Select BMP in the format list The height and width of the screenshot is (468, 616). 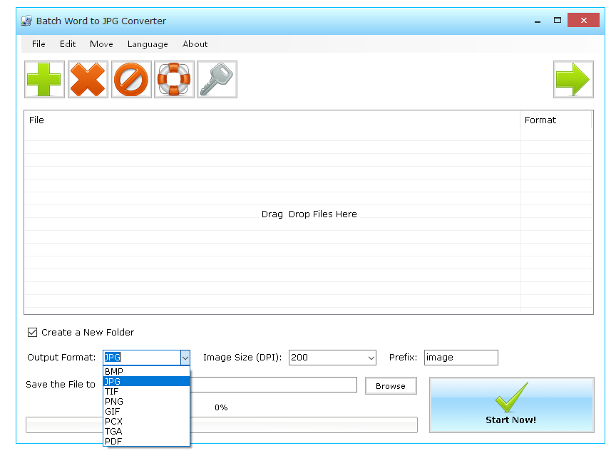tap(147, 371)
